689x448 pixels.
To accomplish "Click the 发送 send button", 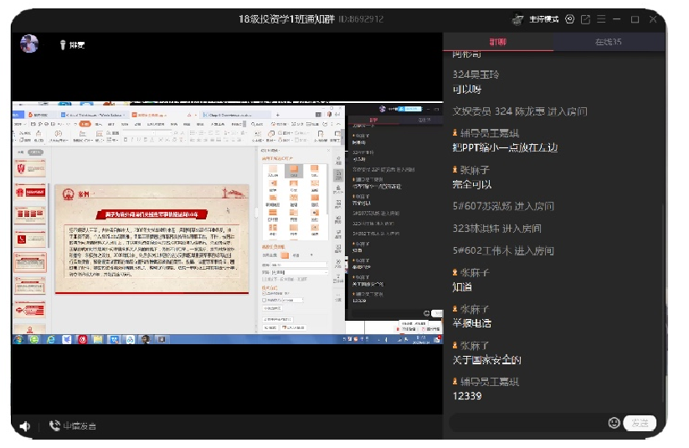I will point(640,423).
